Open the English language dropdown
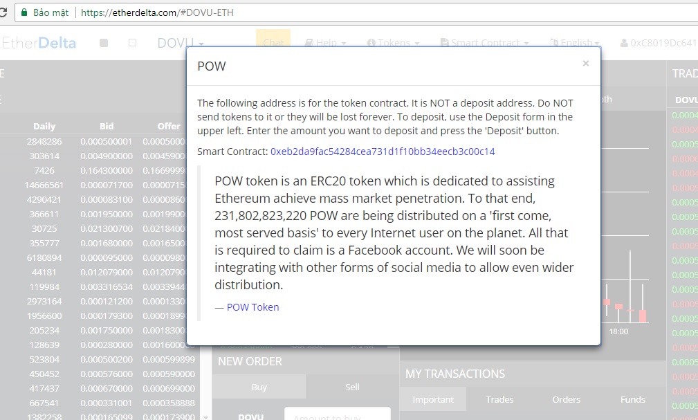This screenshot has width=698, height=420. pyautogui.click(x=575, y=43)
